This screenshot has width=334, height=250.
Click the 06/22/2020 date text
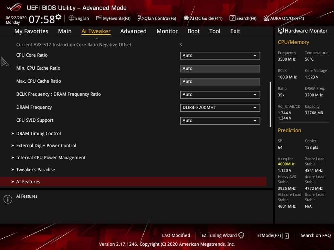coord(16,18)
